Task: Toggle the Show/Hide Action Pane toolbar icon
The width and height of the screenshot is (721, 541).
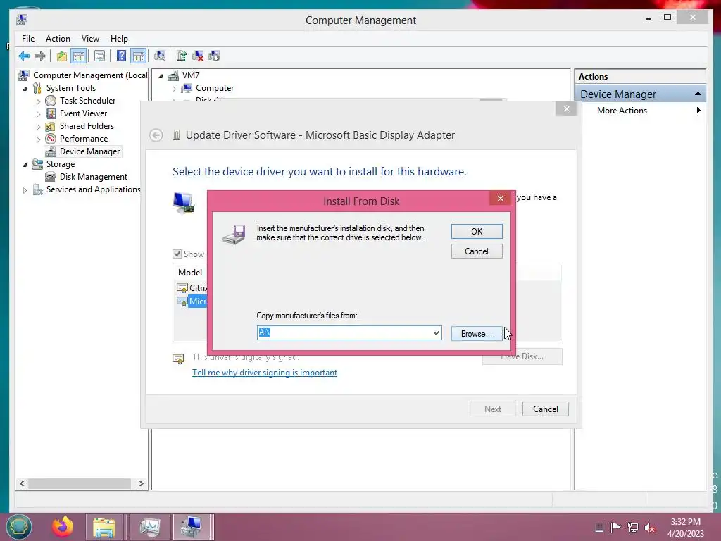Action: coord(139,56)
